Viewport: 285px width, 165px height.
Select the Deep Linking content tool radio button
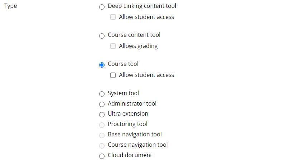pyautogui.click(x=102, y=7)
